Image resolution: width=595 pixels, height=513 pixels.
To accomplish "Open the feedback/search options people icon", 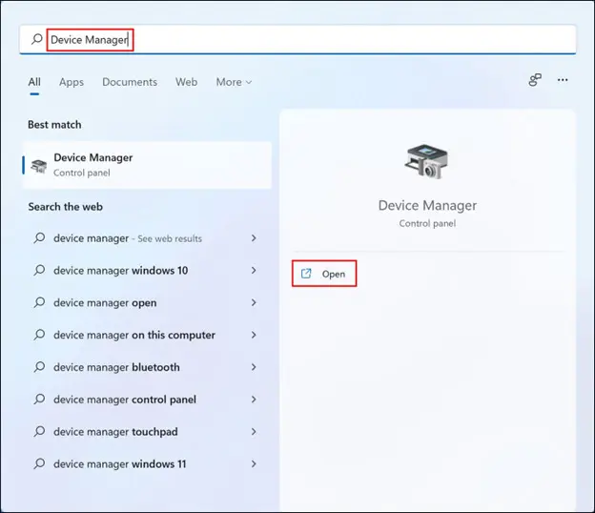I will [x=535, y=80].
